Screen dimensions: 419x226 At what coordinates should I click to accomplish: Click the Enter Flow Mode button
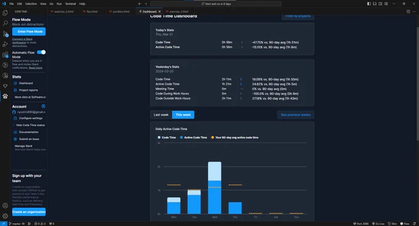pos(29,31)
